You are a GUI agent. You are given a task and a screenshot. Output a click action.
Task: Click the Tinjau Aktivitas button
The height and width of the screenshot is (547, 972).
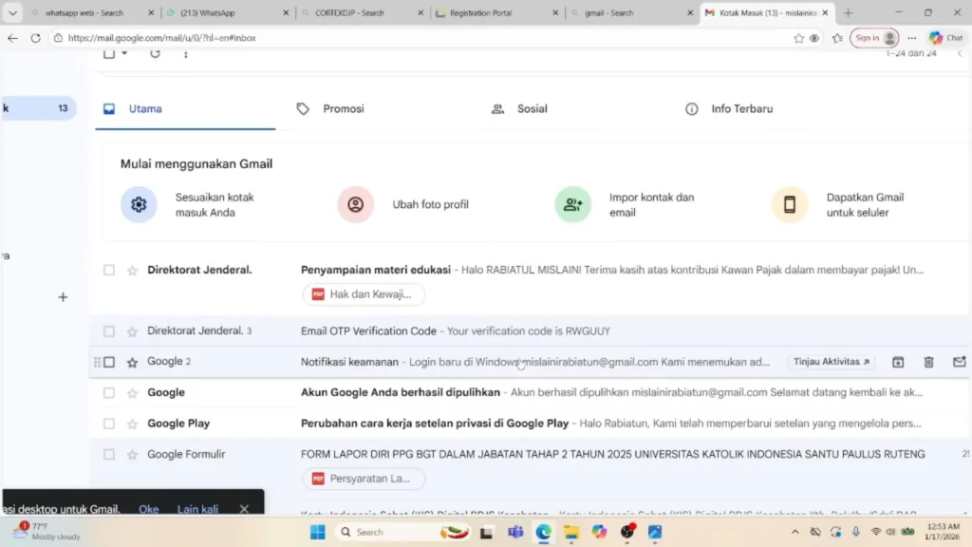pyautogui.click(x=832, y=362)
